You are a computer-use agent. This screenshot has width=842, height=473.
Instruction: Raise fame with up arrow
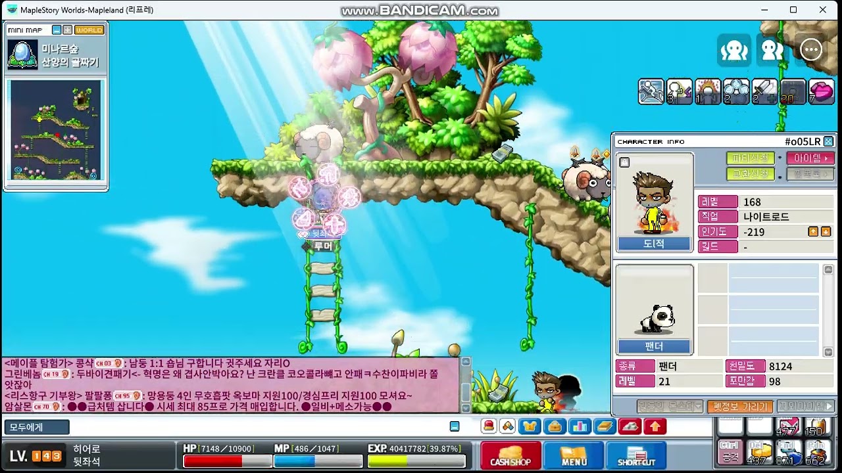click(x=814, y=232)
